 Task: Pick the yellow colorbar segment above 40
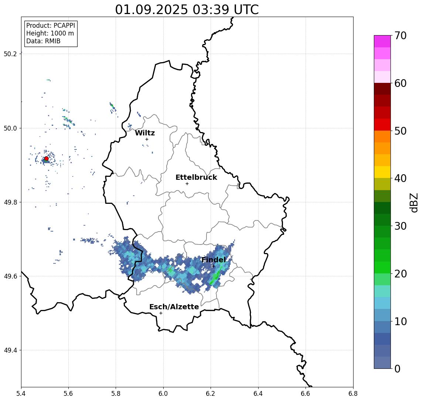pyautogui.click(x=382, y=172)
